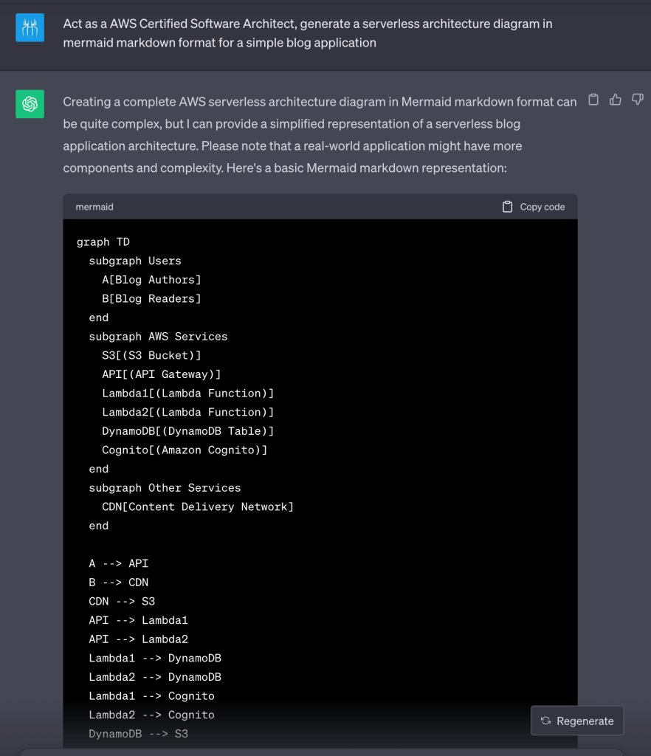
Task: Click the 'CDN --> S3' code line
Action: point(122,601)
